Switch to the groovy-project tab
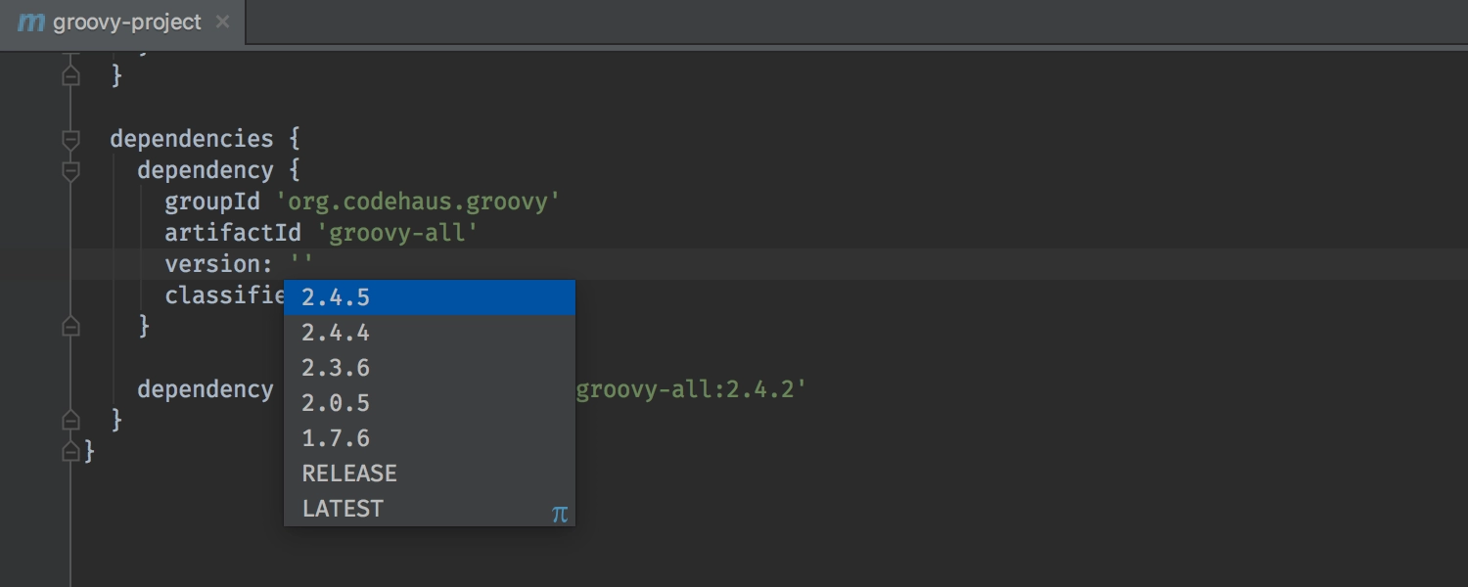The width and height of the screenshot is (1468, 587). click(x=127, y=22)
